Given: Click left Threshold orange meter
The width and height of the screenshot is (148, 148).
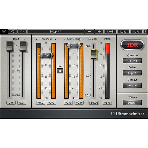Looking at the screenshot, I should (x=38, y=71).
